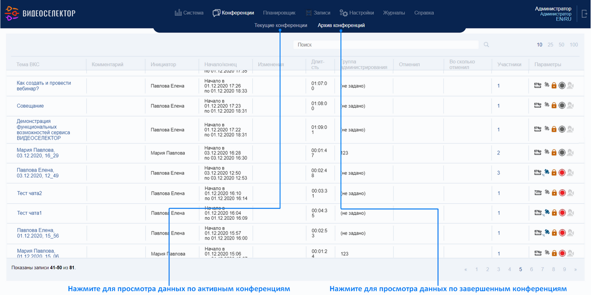Switch language via EN/RU link
This screenshot has width=591, height=295.
pos(563,19)
